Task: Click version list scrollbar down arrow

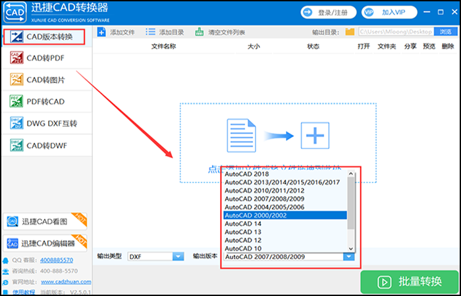Action: (x=350, y=249)
